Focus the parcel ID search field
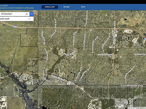Image resolution: width=146 pixels, height=109 pixels. (13, 14)
